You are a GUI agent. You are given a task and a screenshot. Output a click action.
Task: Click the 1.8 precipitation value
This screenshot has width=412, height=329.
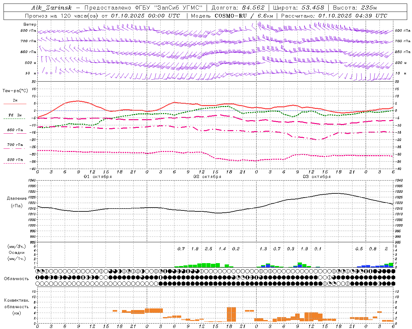195,249
